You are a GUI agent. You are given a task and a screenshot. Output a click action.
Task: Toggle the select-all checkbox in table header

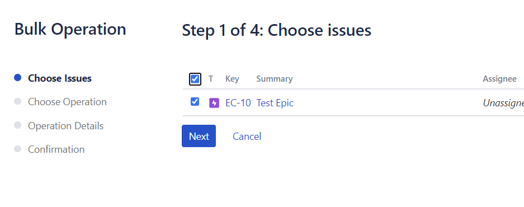pyautogui.click(x=195, y=79)
